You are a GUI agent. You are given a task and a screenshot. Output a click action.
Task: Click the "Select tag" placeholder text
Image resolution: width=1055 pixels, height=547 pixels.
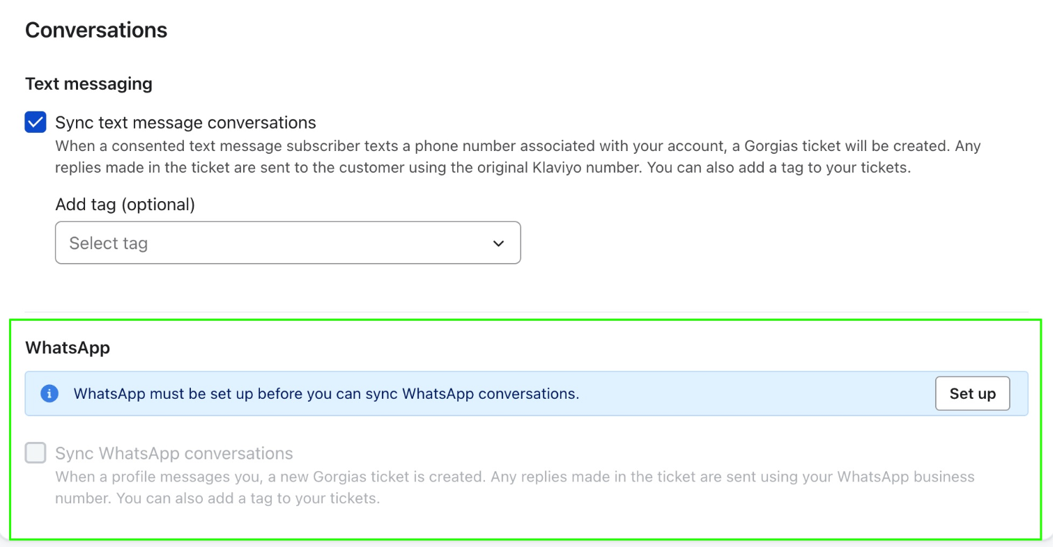click(109, 244)
